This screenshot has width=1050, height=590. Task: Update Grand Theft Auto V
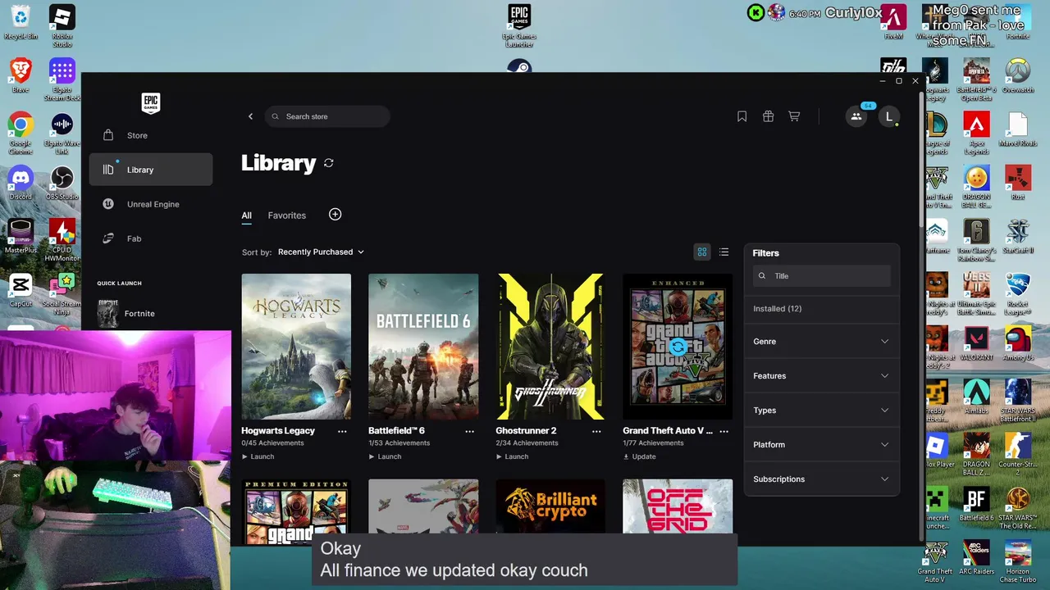[640, 456]
